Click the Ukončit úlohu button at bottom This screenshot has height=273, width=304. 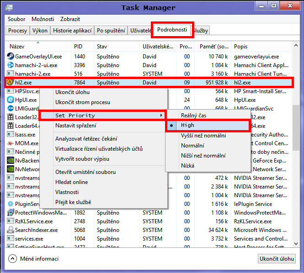click(x=277, y=259)
